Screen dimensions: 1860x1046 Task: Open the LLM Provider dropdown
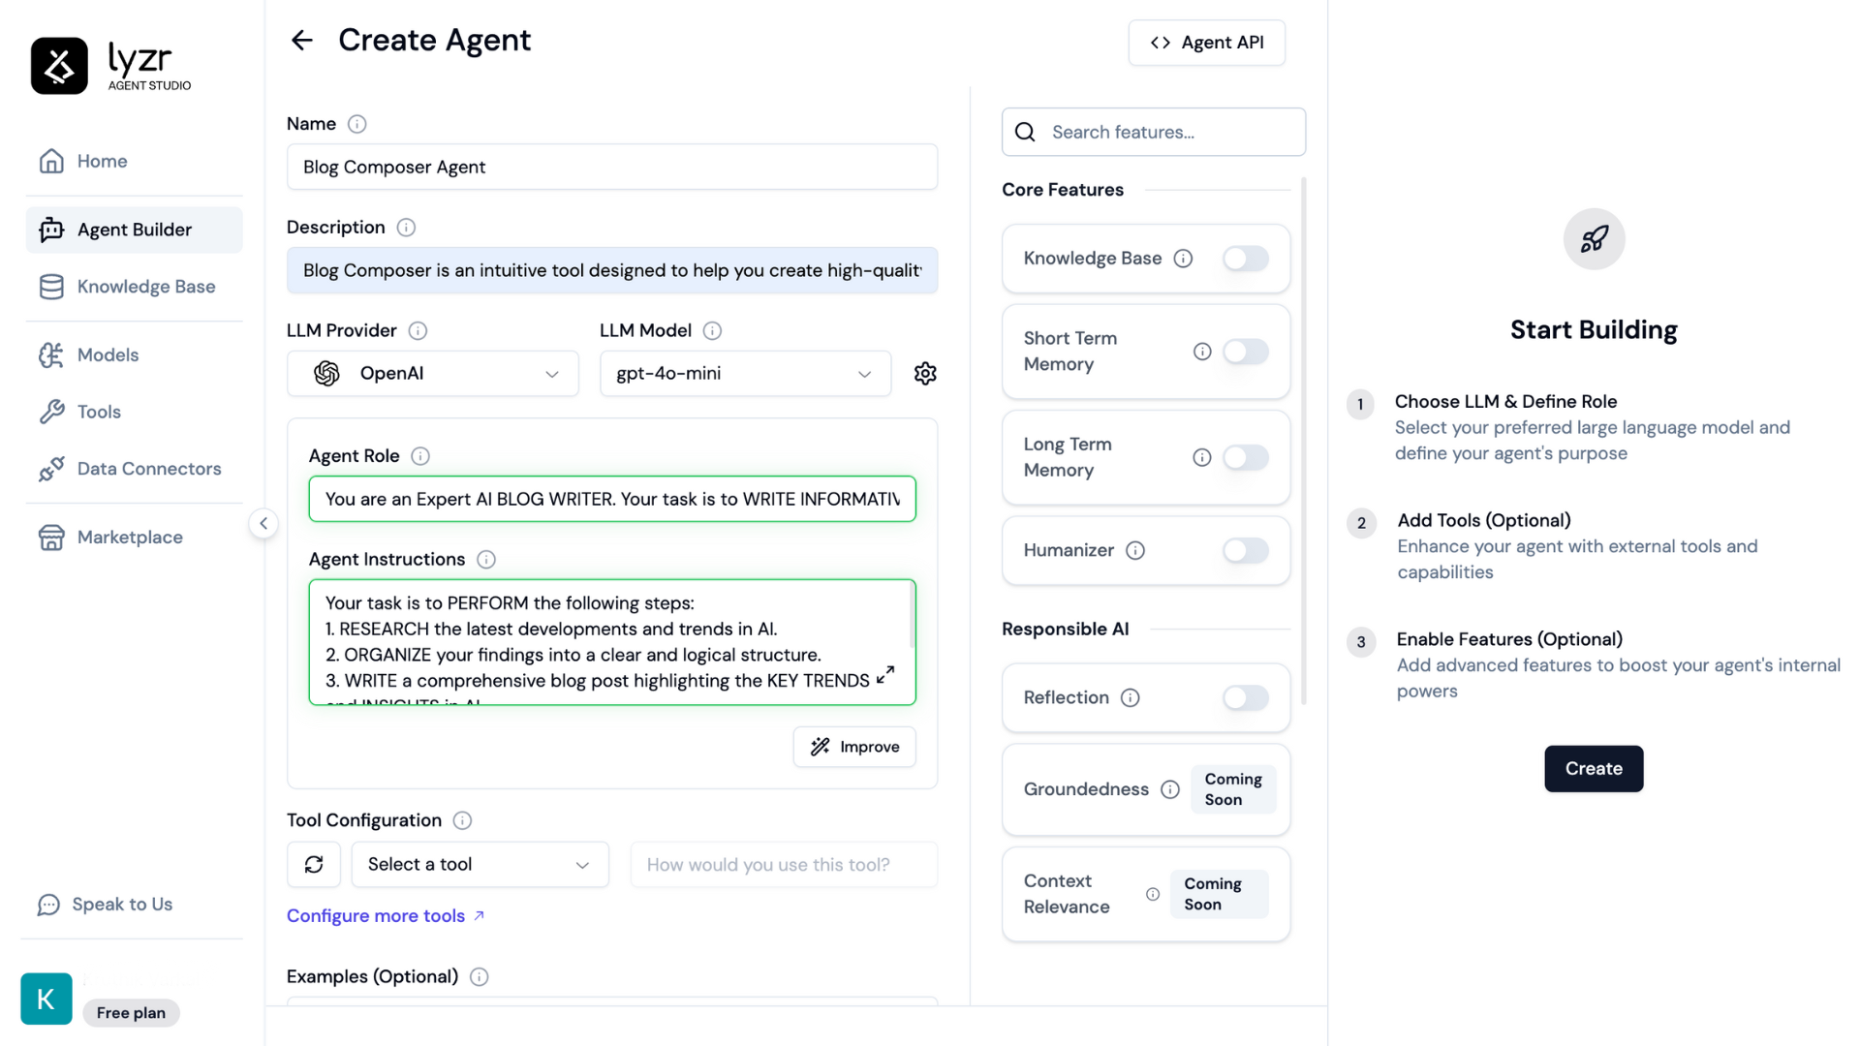[x=432, y=373]
